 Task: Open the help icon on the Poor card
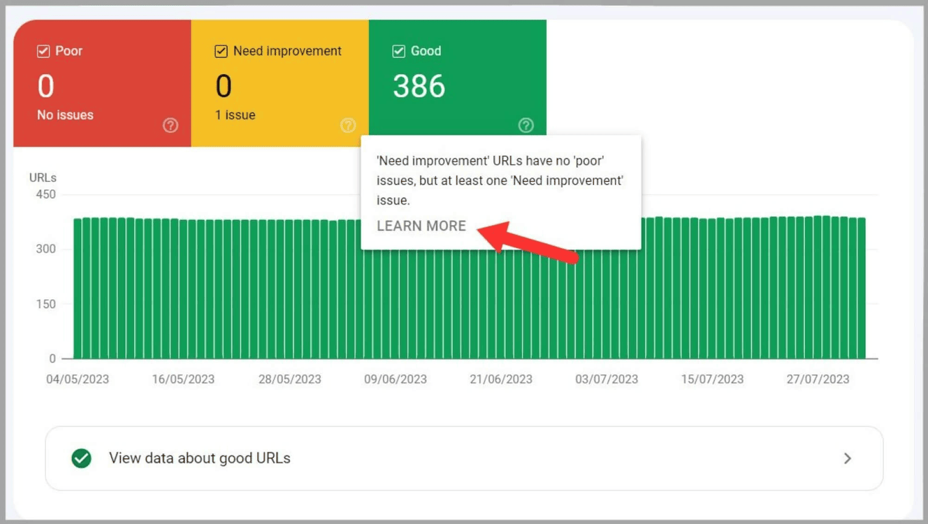pos(170,125)
